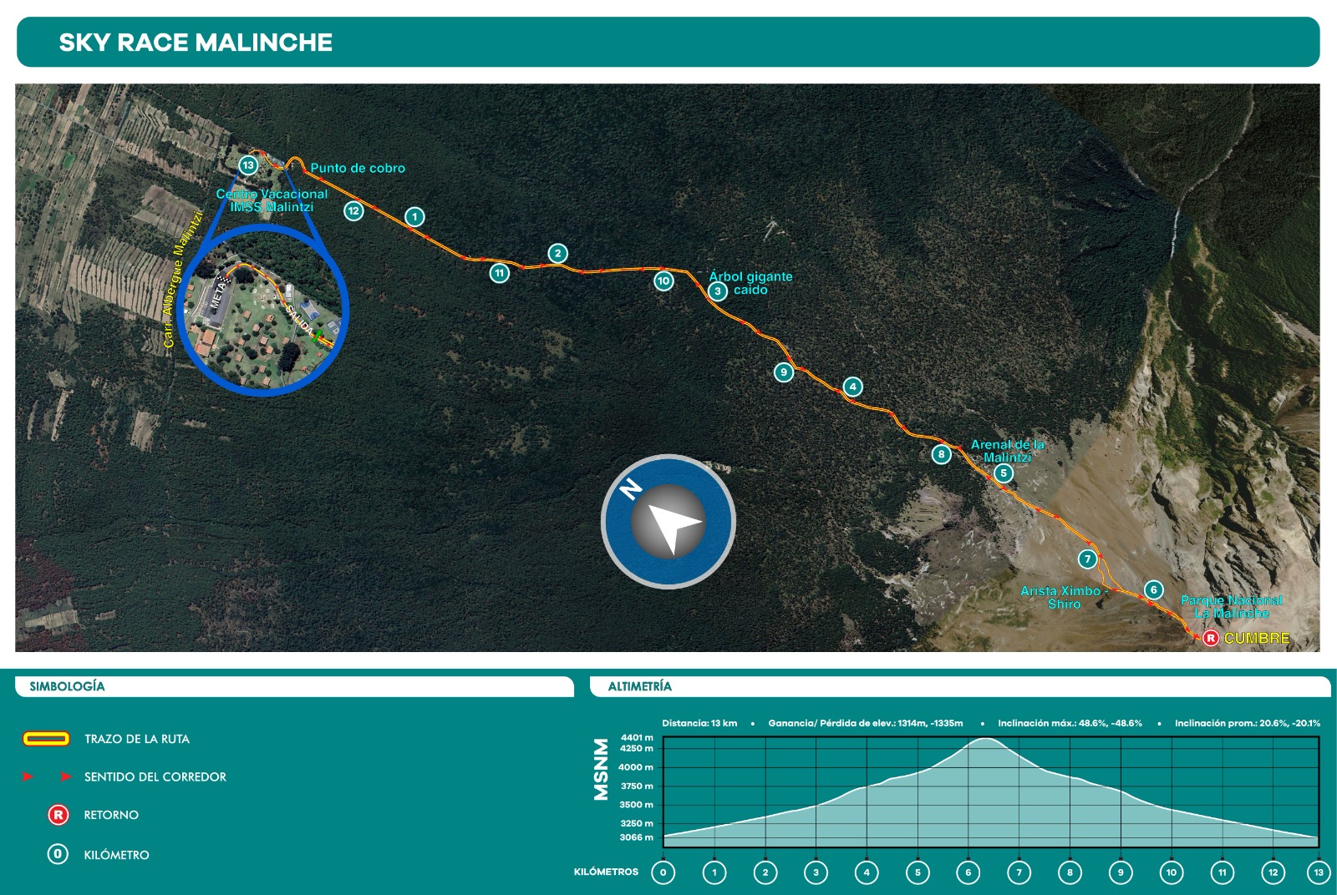Open the Altimetría panel header
The height and width of the screenshot is (895, 1337).
pyautogui.click(x=959, y=686)
